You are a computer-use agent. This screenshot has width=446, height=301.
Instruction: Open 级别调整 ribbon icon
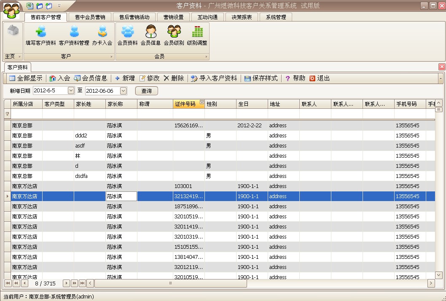[x=197, y=35]
